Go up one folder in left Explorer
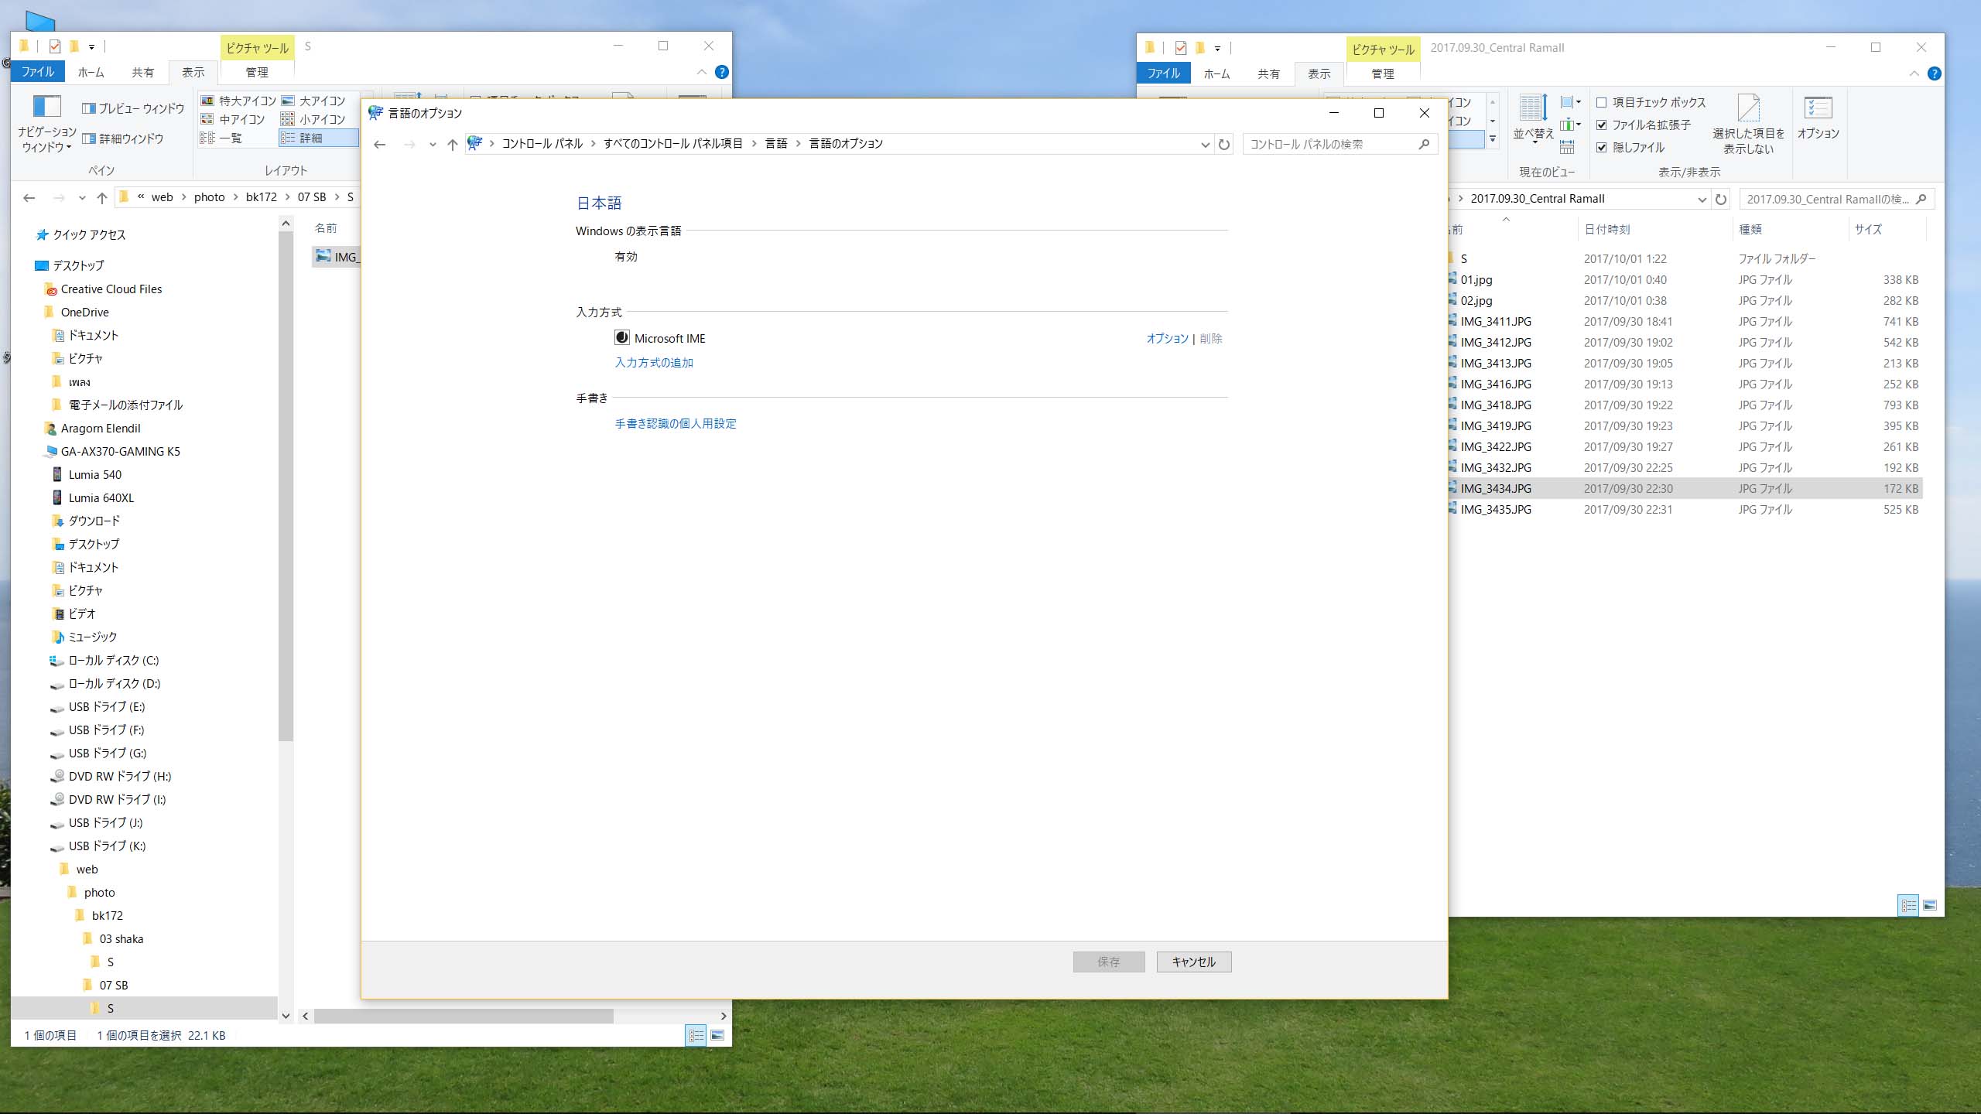 (x=101, y=198)
